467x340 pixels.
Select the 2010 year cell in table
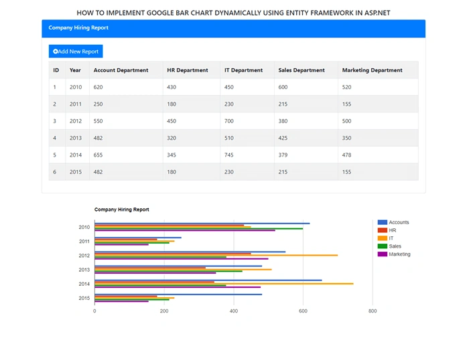pos(77,87)
